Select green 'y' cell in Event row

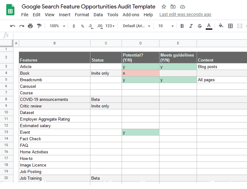140,132
